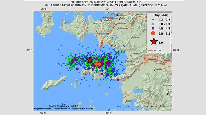The height and width of the screenshot is (115, 206).
Task: Click the Büyüklük legend title
Action: [x=159, y=14]
